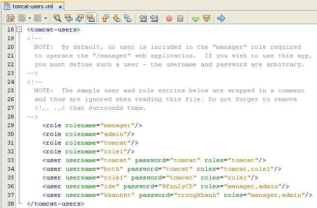Click comment line starting "NOTE: By default"

click(168, 47)
